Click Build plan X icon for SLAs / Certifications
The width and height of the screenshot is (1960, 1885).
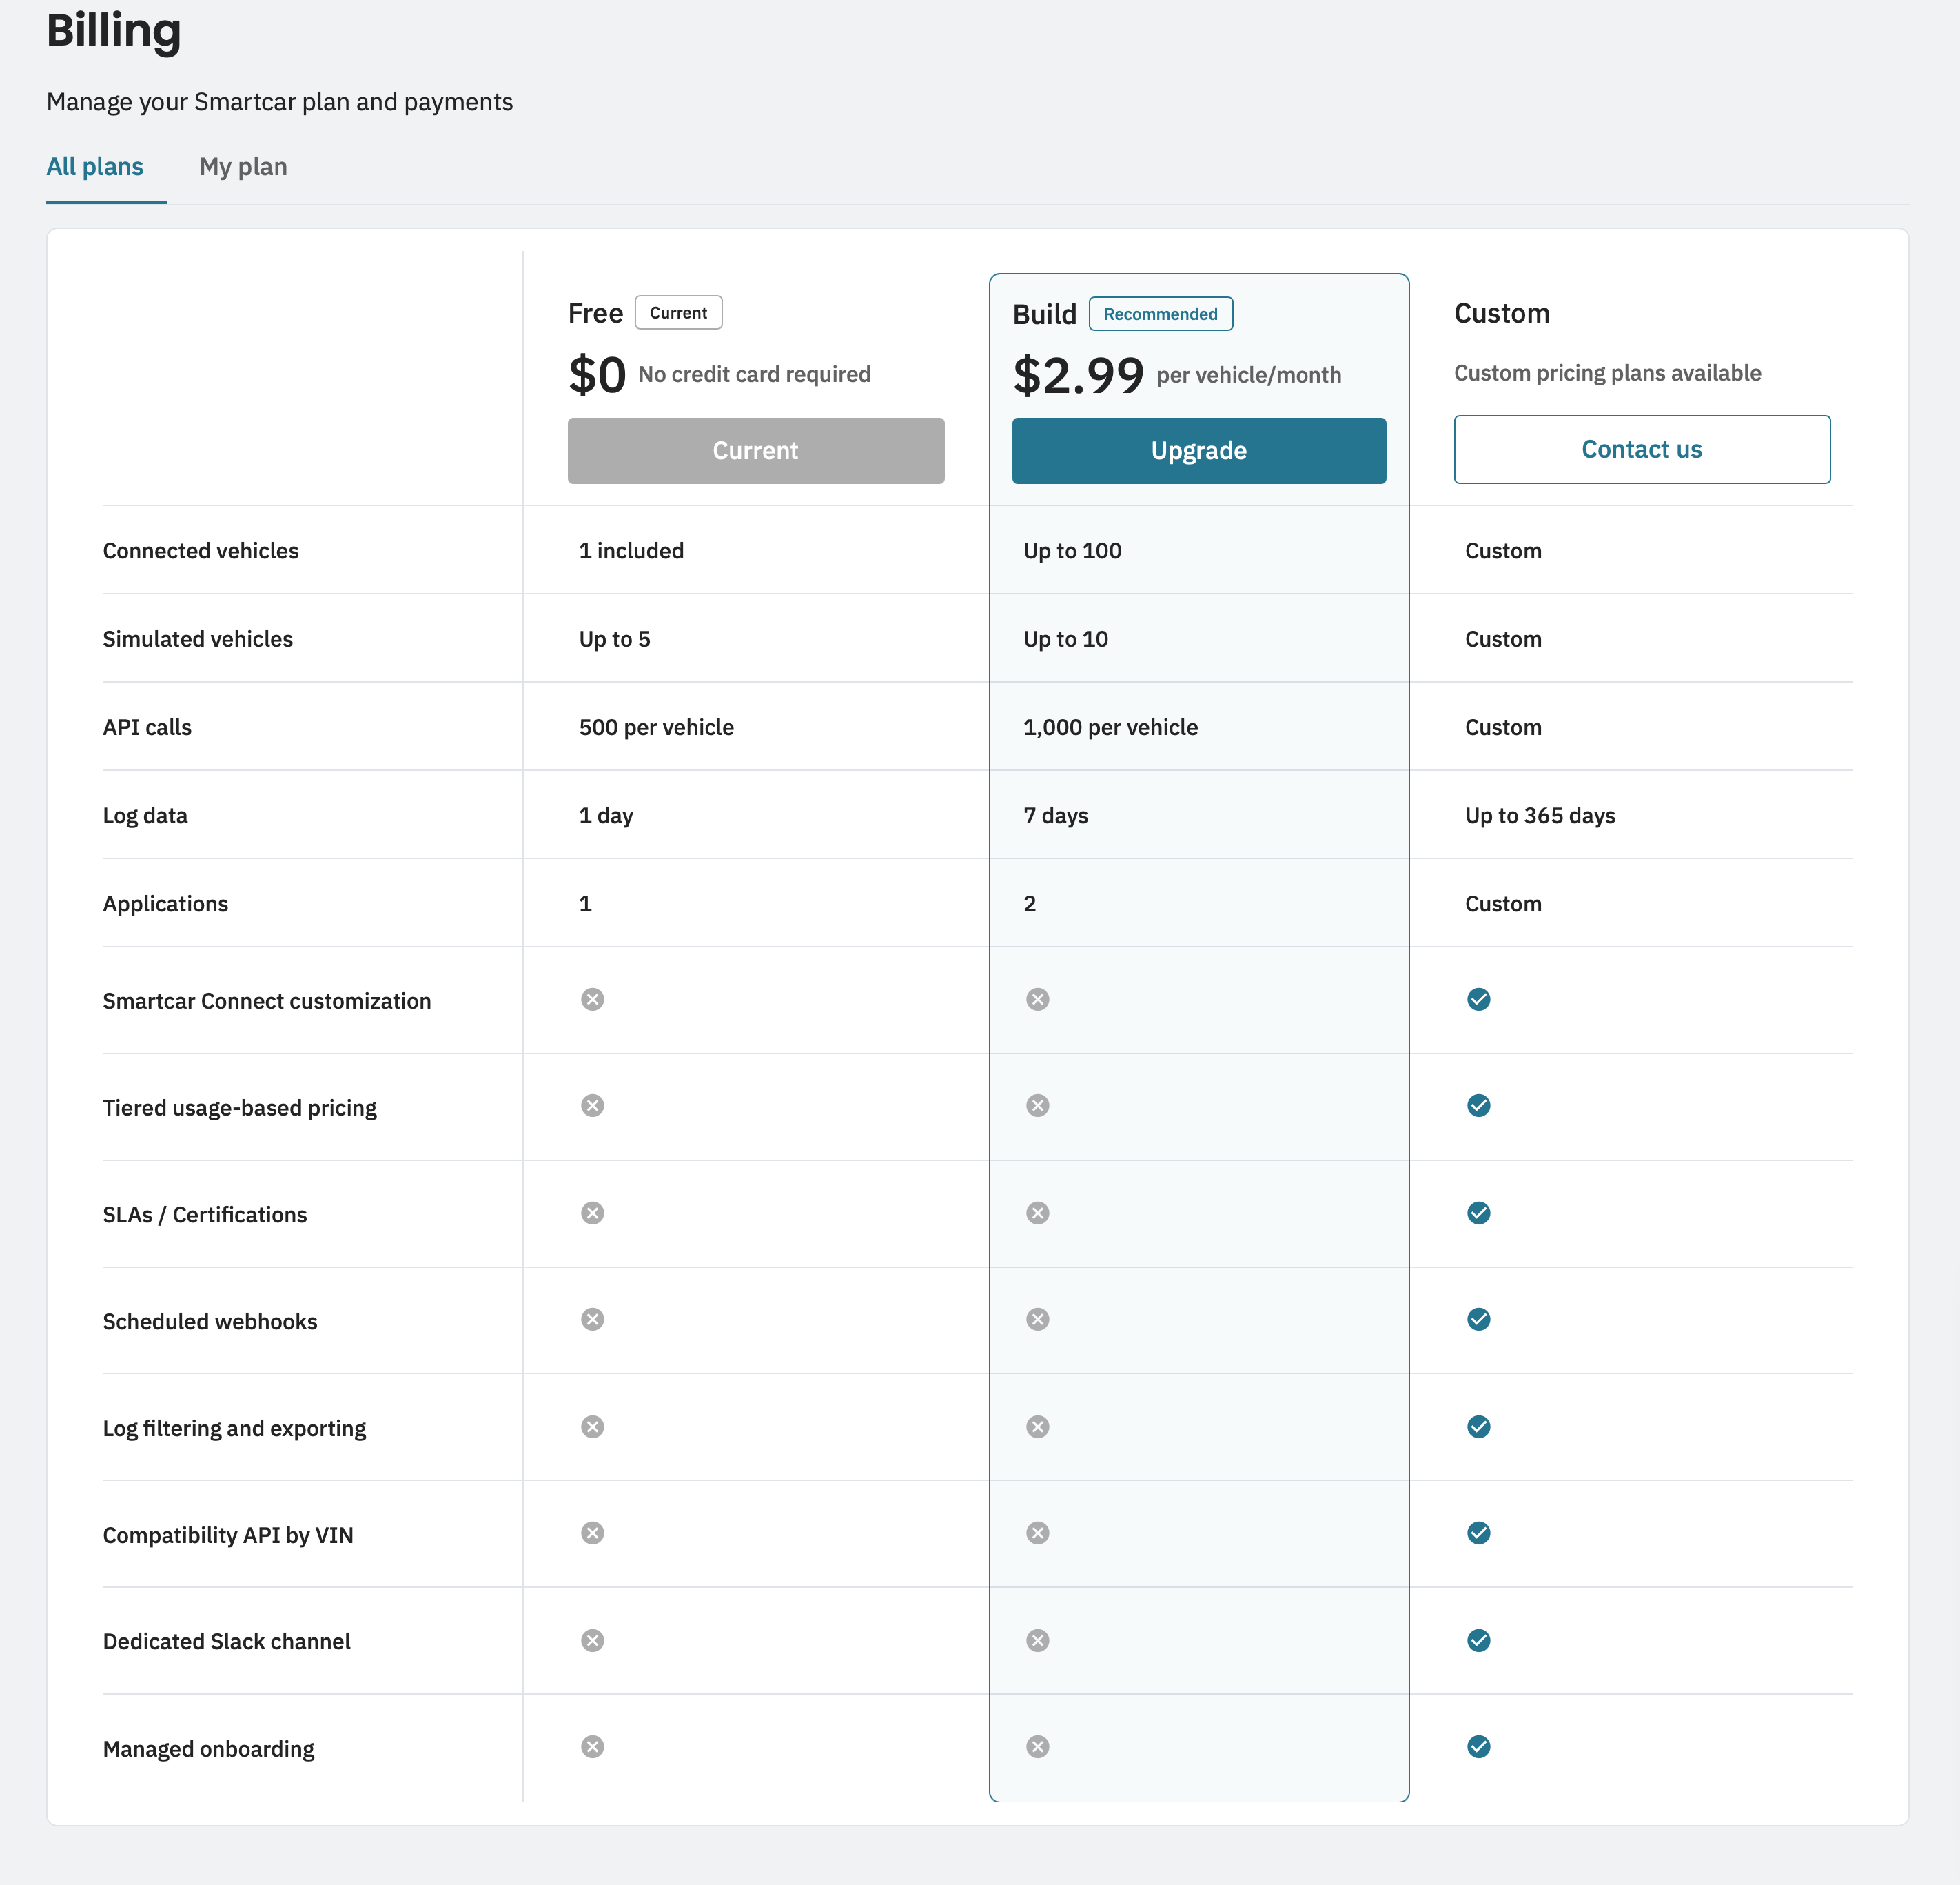coord(1037,1213)
